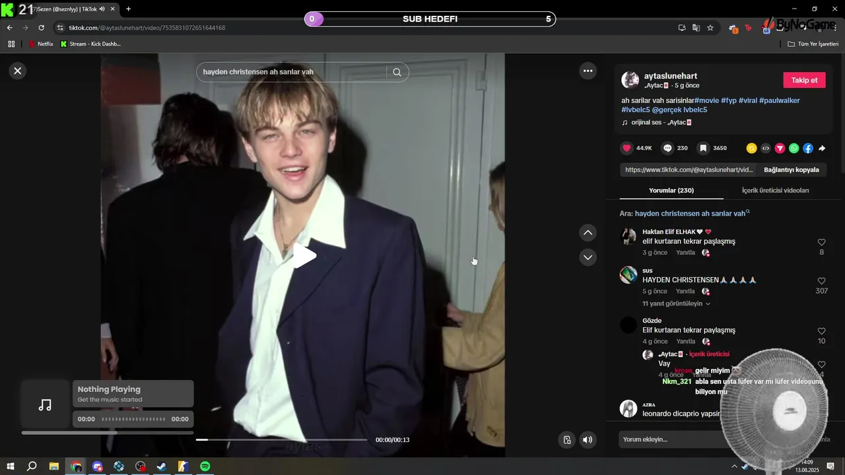Reload the page
The image size is (845, 475).
point(41,28)
